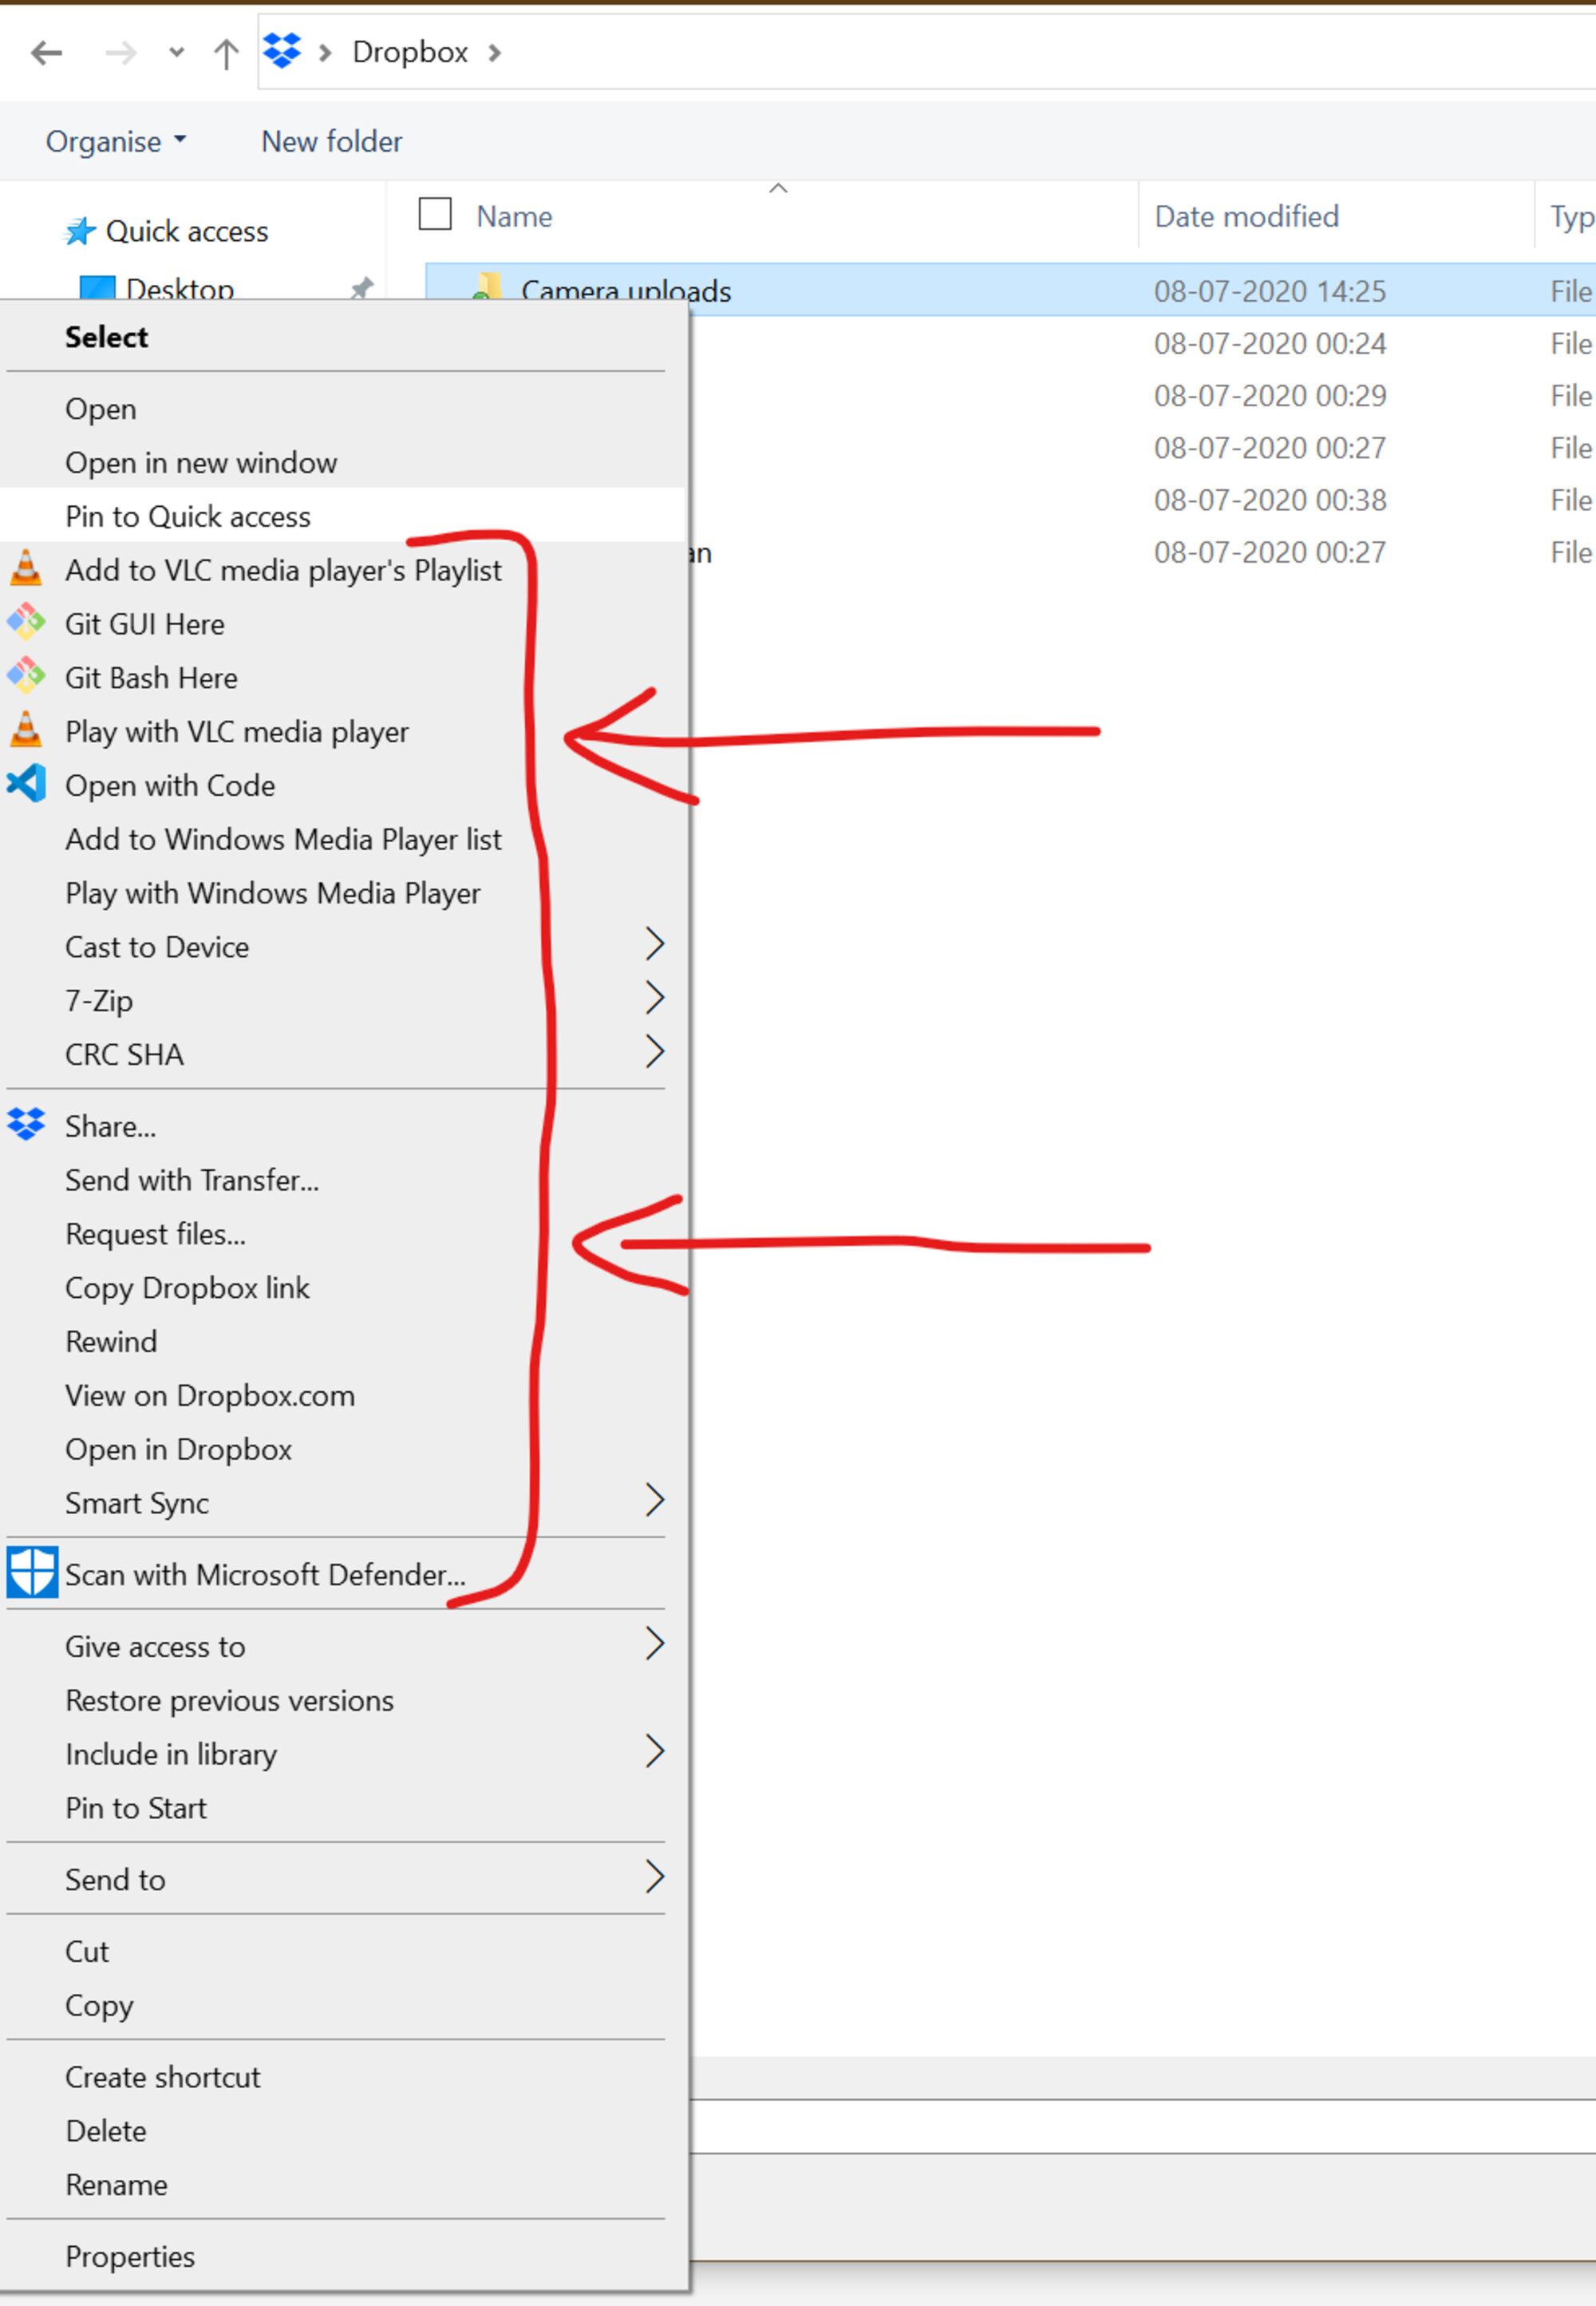1596x2306 pixels.
Task: Select Quick access in navigation pane
Action: pyautogui.click(x=187, y=231)
